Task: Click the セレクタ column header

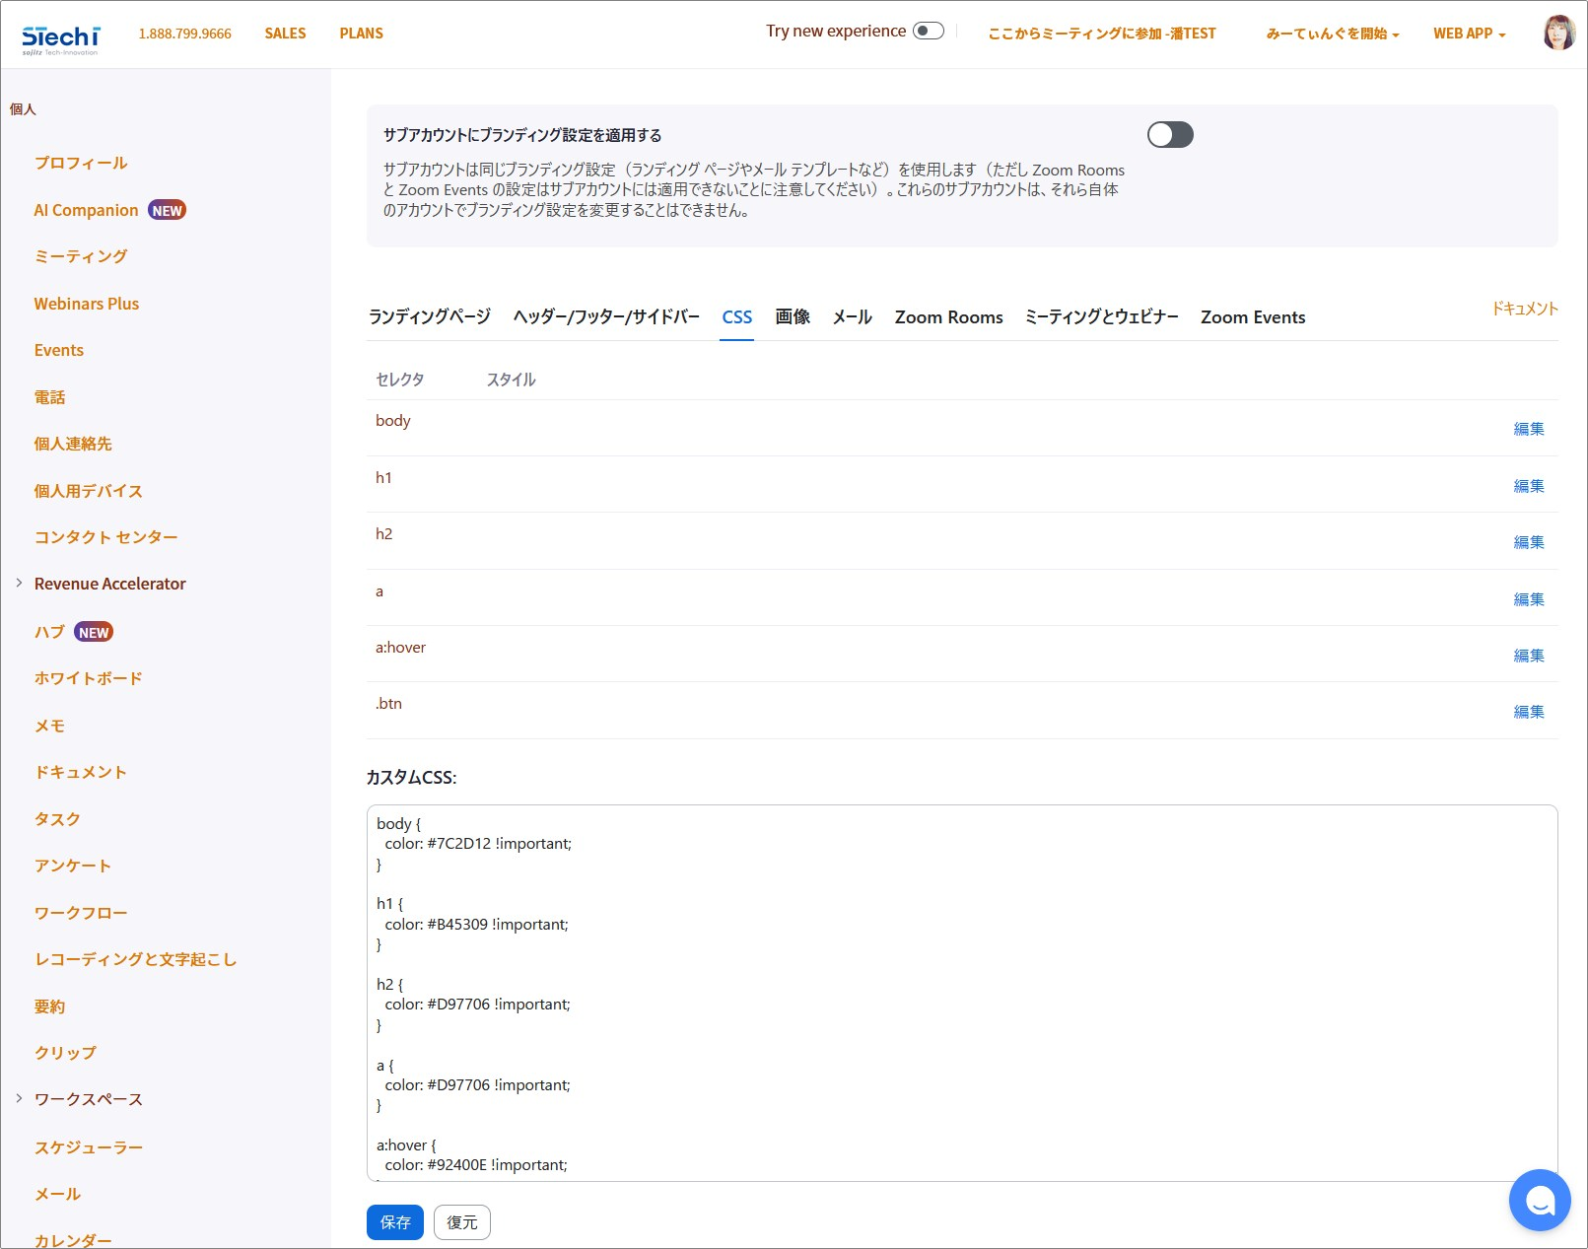Action: [399, 380]
